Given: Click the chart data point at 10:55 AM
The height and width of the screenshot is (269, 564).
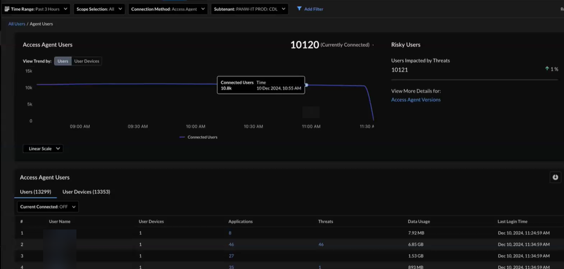Looking at the screenshot, I should tap(306, 85).
